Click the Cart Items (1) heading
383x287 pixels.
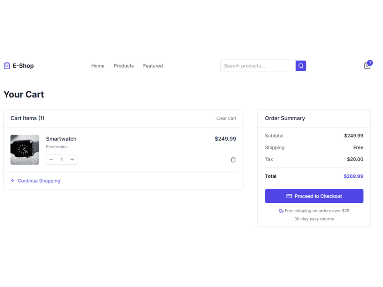[27, 118]
